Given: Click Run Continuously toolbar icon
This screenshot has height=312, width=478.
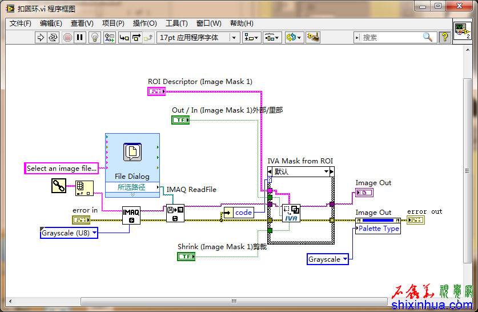Looking at the screenshot, I should pyautogui.click(x=53, y=37).
